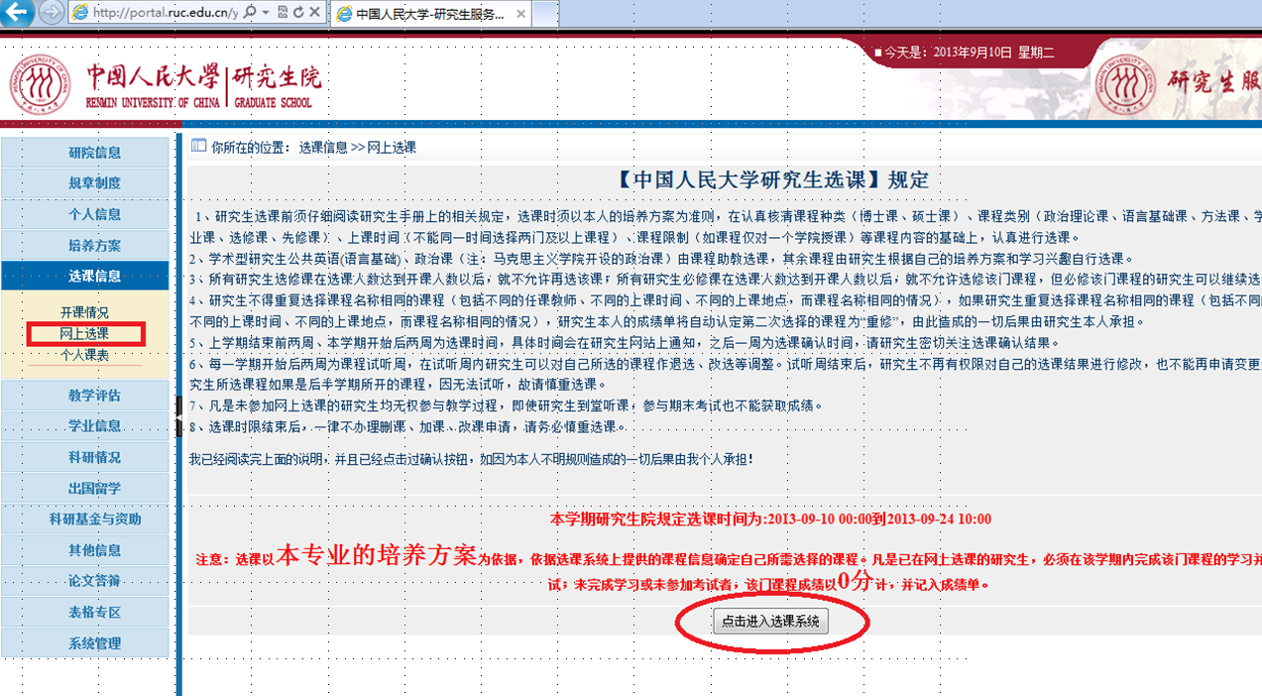Open the 出国留学 sidebar menu
This screenshot has height=696, width=1262.
coord(85,488)
